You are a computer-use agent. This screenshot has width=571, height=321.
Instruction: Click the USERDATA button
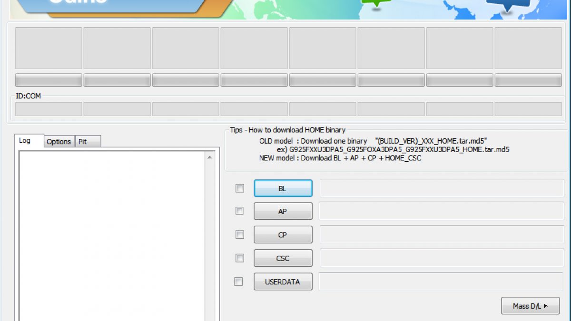[x=283, y=282]
